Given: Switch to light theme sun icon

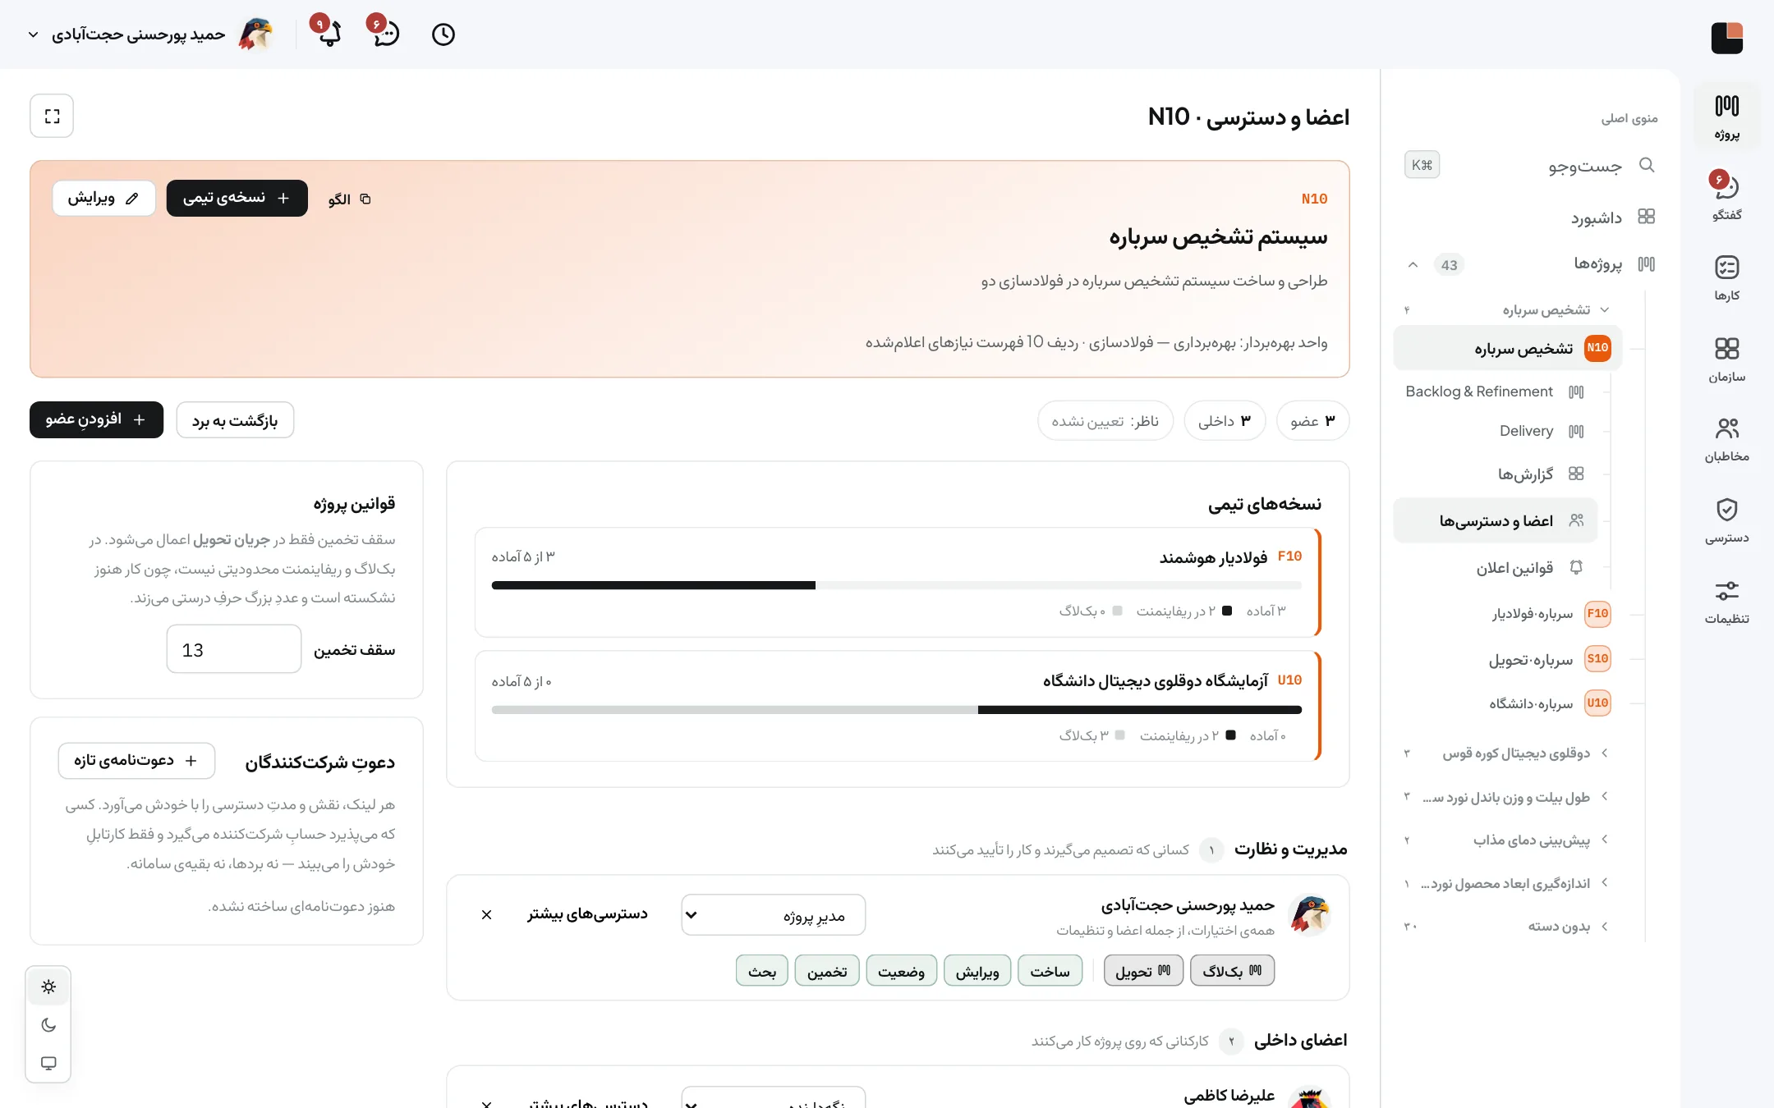Looking at the screenshot, I should 48,987.
